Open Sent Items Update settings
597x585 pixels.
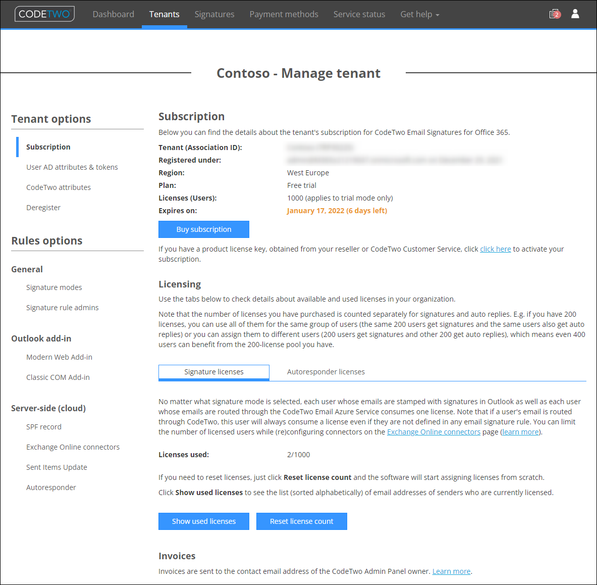click(57, 467)
